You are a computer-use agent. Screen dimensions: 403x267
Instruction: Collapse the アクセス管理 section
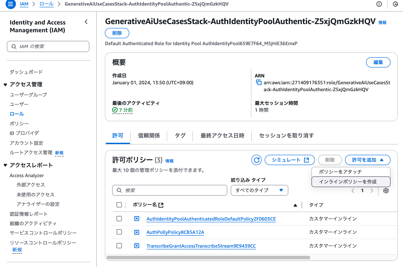click(5, 84)
